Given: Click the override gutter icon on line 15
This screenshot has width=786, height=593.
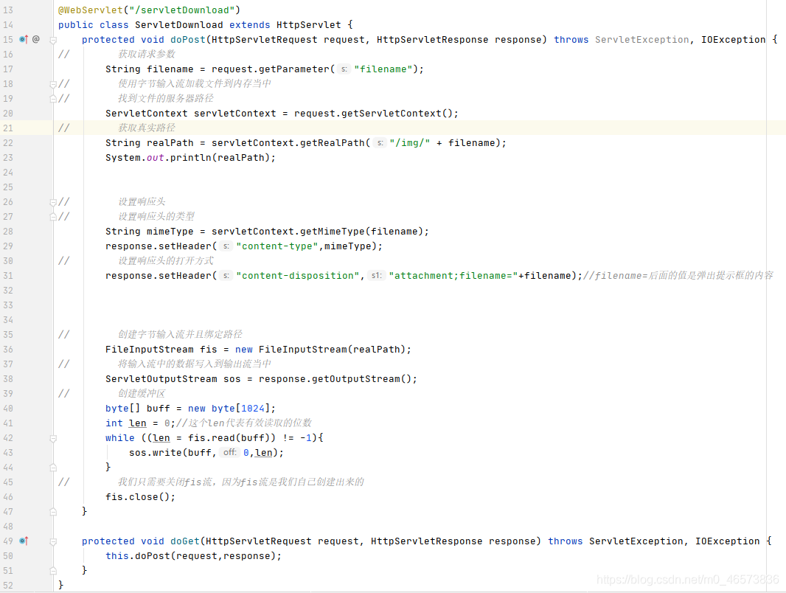Looking at the screenshot, I should (x=24, y=39).
